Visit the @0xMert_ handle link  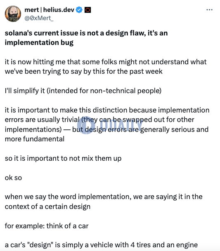point(39,18)
